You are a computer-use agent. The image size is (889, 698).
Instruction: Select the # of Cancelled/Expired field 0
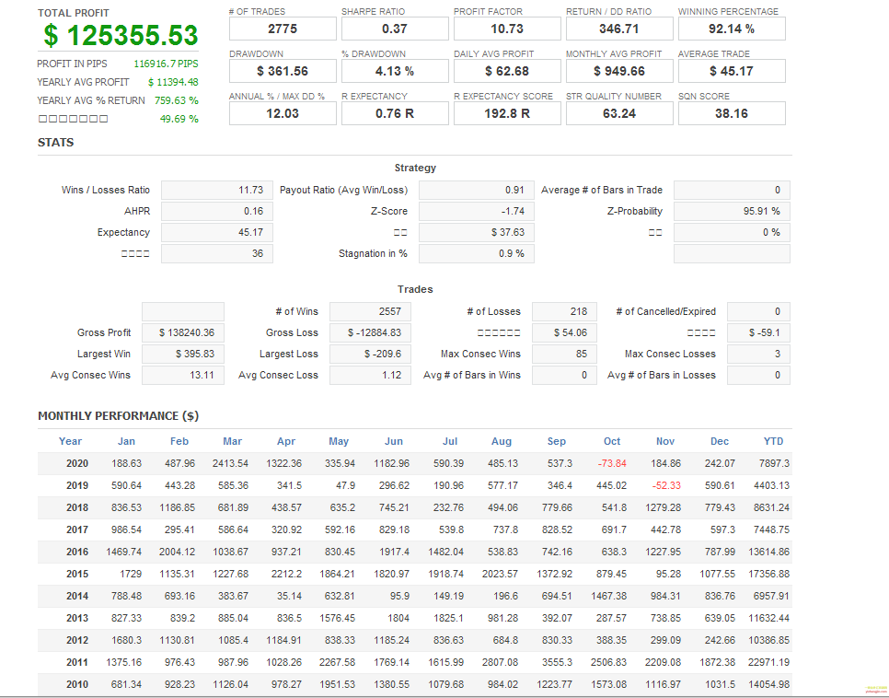coord(758,311)
